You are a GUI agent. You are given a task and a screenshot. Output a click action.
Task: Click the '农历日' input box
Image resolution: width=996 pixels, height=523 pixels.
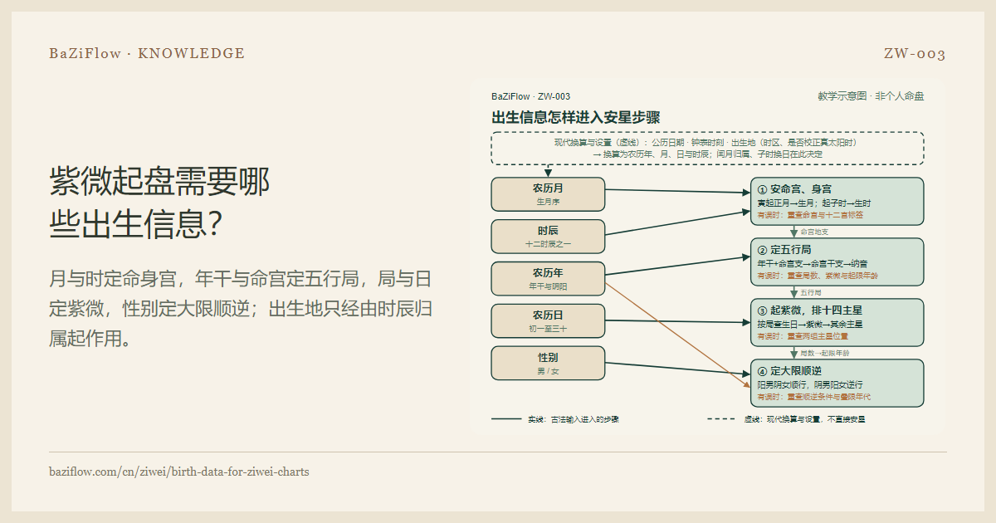(548, 320)
